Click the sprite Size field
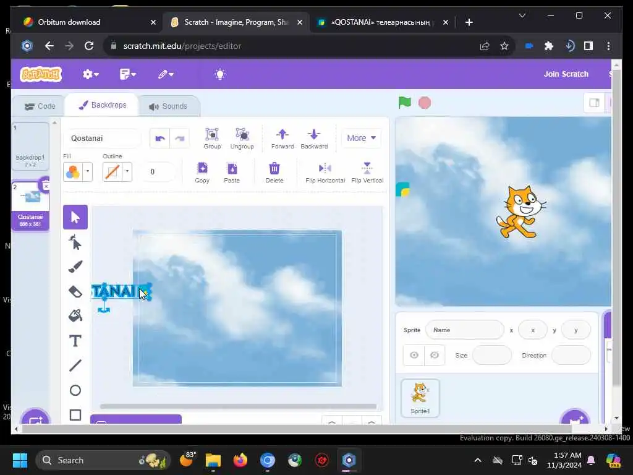Image resolution: width=633 pixels, height=475 pixels. (x=491, y=356)
